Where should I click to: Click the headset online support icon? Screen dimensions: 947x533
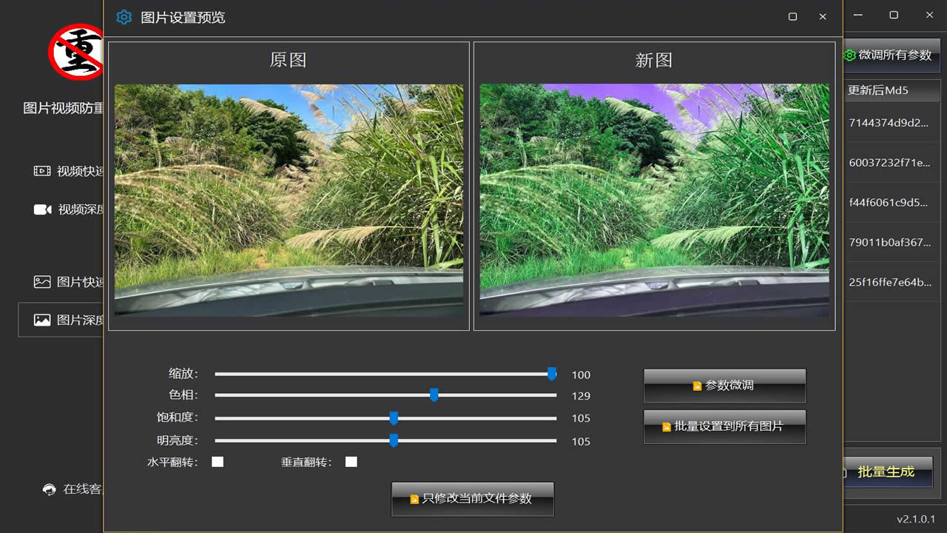click(50, 489)
